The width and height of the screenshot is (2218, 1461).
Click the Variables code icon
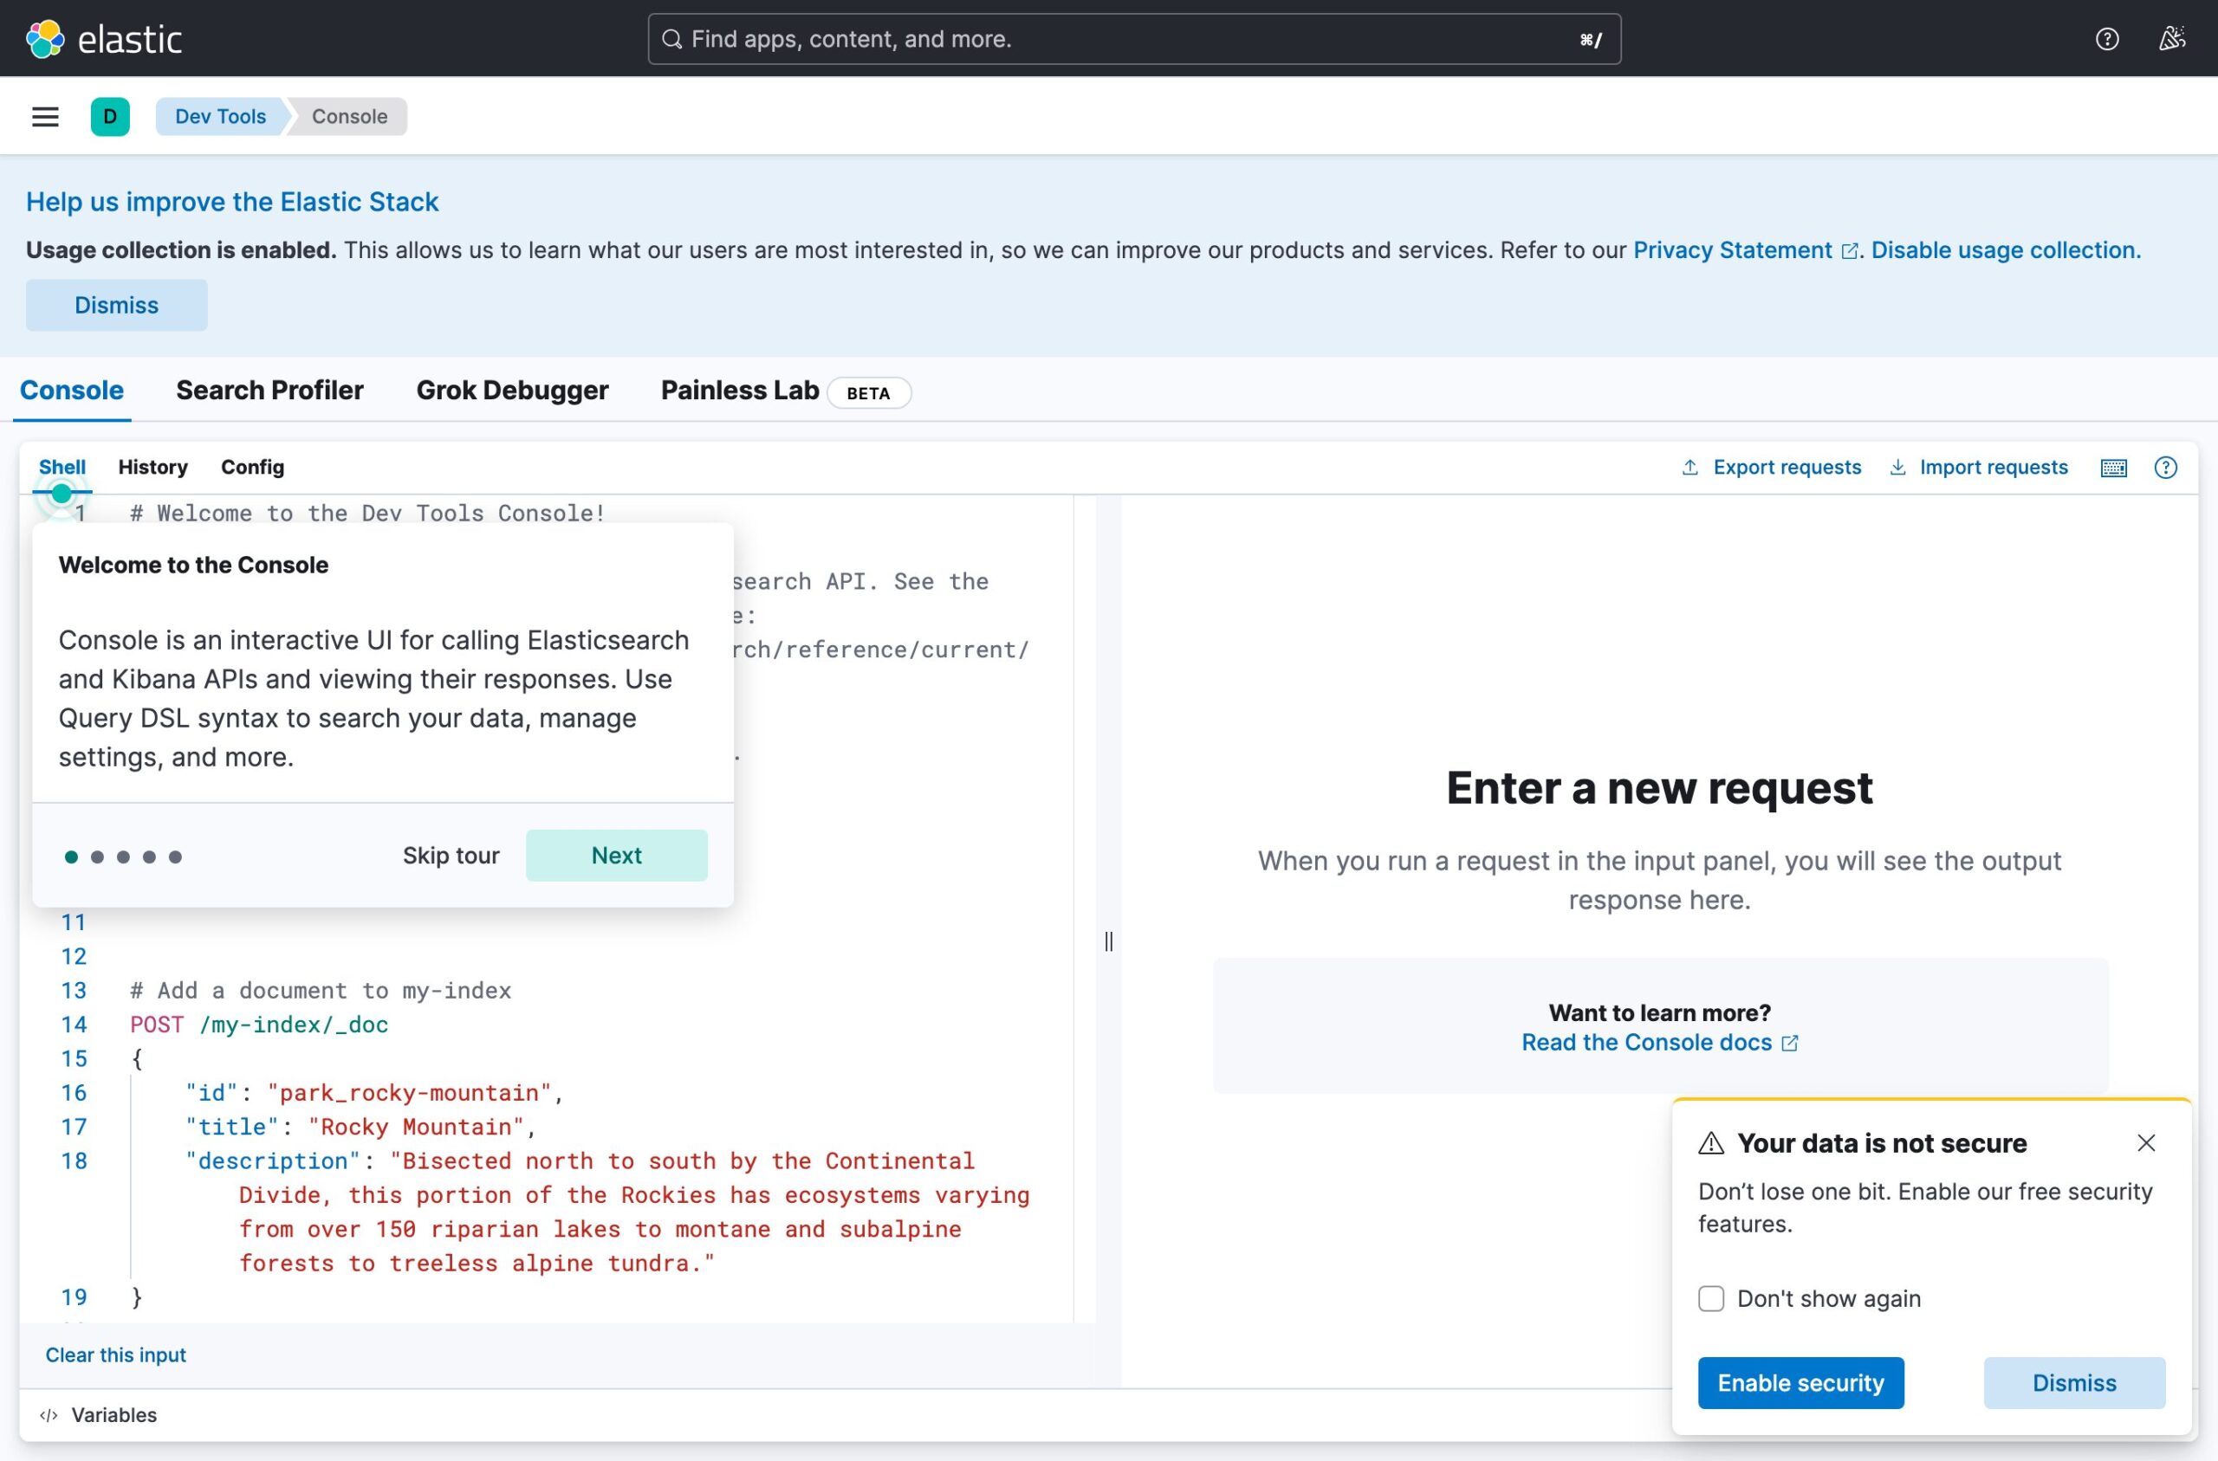[x=49, y=1415]
